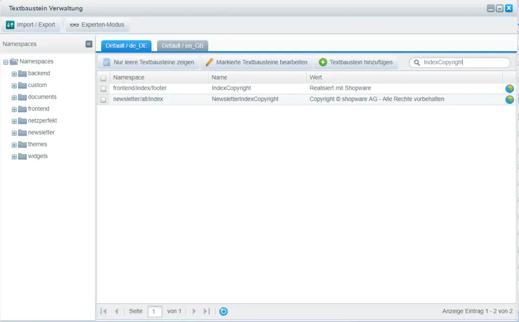
Task: Click the refresh icon in pagination bar
Action: tap(223, 311)
